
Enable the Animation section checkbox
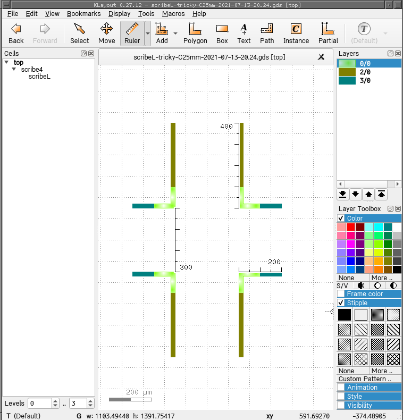(341, 388)
